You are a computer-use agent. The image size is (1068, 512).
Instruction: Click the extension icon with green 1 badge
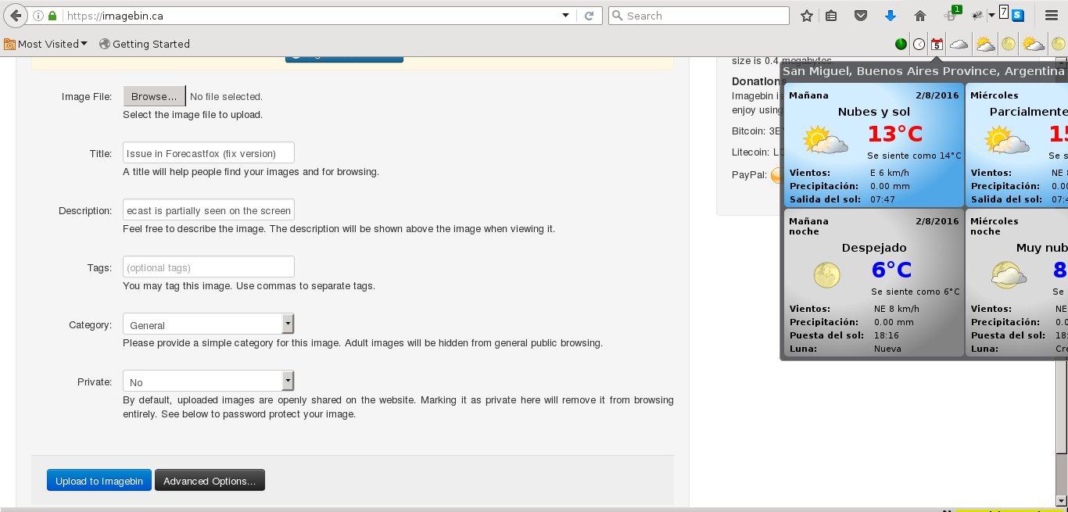click(x=952, y=14)
